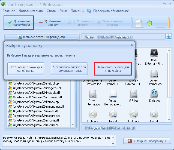174x150 pixels.
Task: Select the CD-RW Optical disc icon
Action: (x=113, y=114)
